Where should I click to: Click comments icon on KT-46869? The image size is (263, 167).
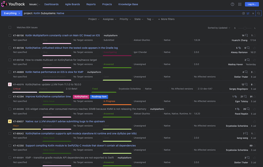[246, 72]
